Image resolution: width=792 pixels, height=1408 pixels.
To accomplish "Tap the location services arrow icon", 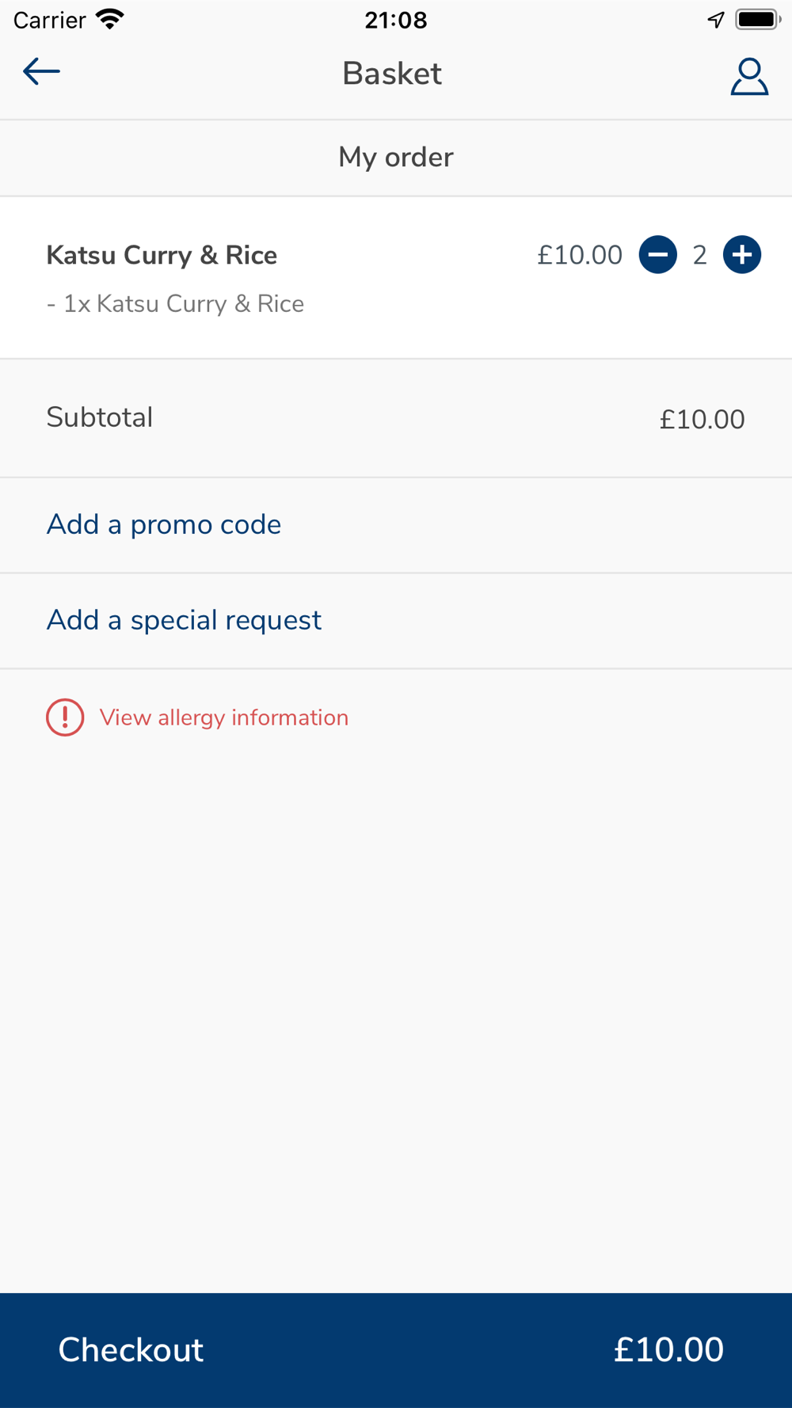I will 715,20.
